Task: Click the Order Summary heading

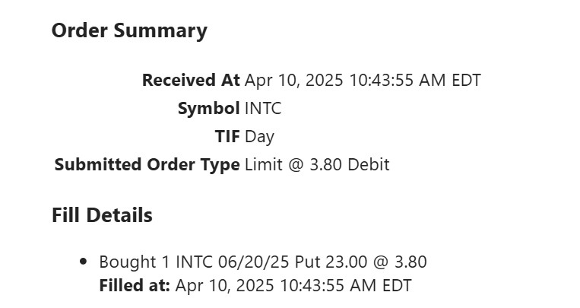Action: [129, 30]
